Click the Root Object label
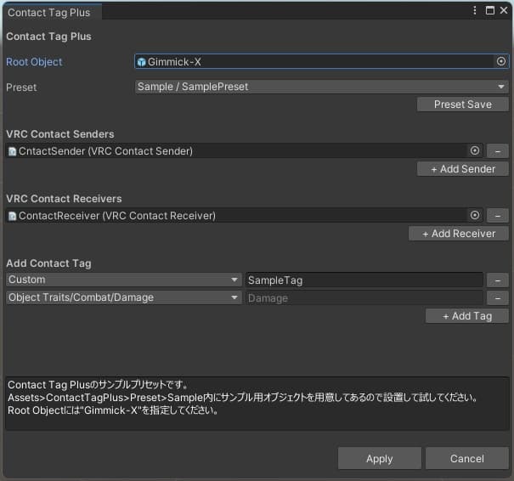The width and height of the screenshot is (514, 481). [x=34, y=62]
